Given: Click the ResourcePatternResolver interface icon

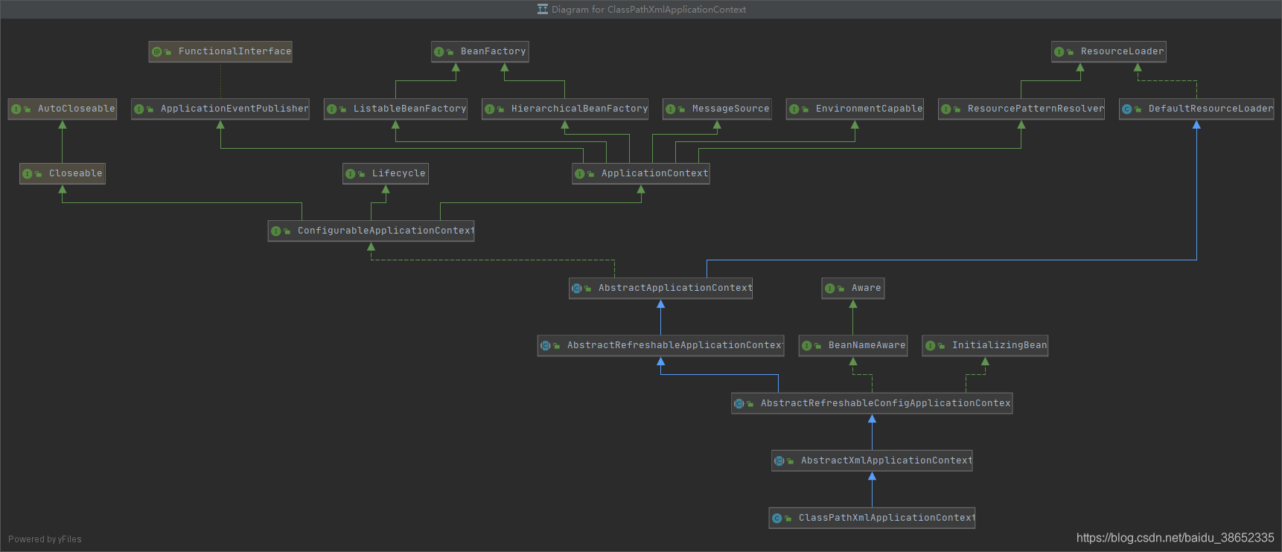Looking at the screenshot, I should [x=946, y=109].
